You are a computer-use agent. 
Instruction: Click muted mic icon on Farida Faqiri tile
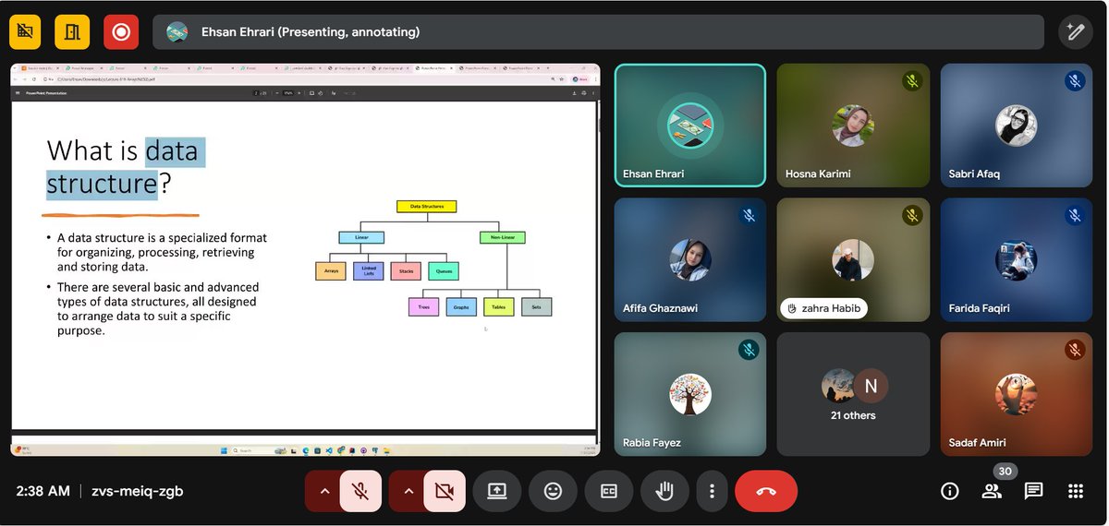click(x=1074, y=216)
